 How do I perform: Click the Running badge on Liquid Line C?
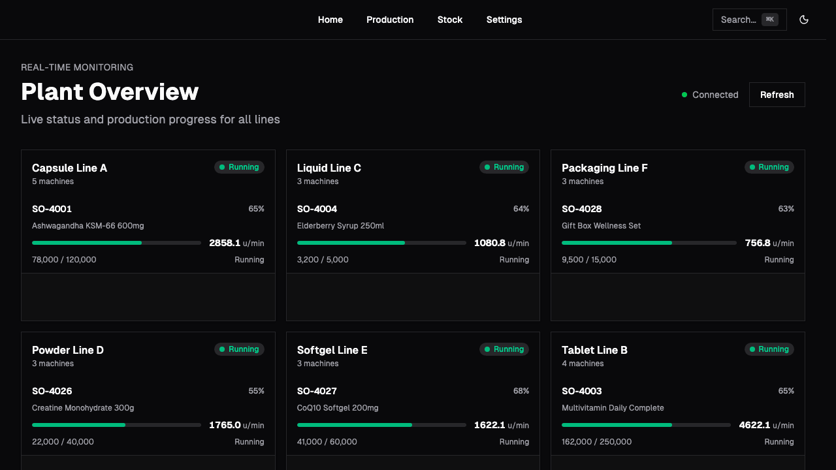[x=504, y=166]
